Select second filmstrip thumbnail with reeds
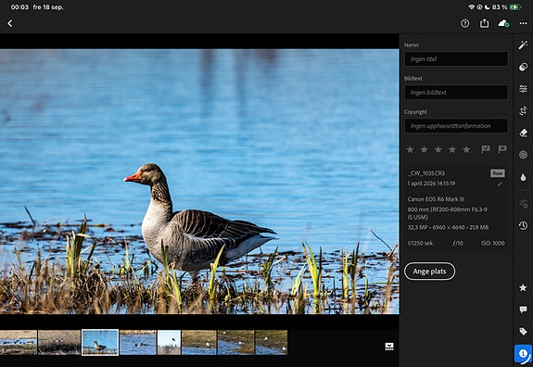 click(59, 343)
